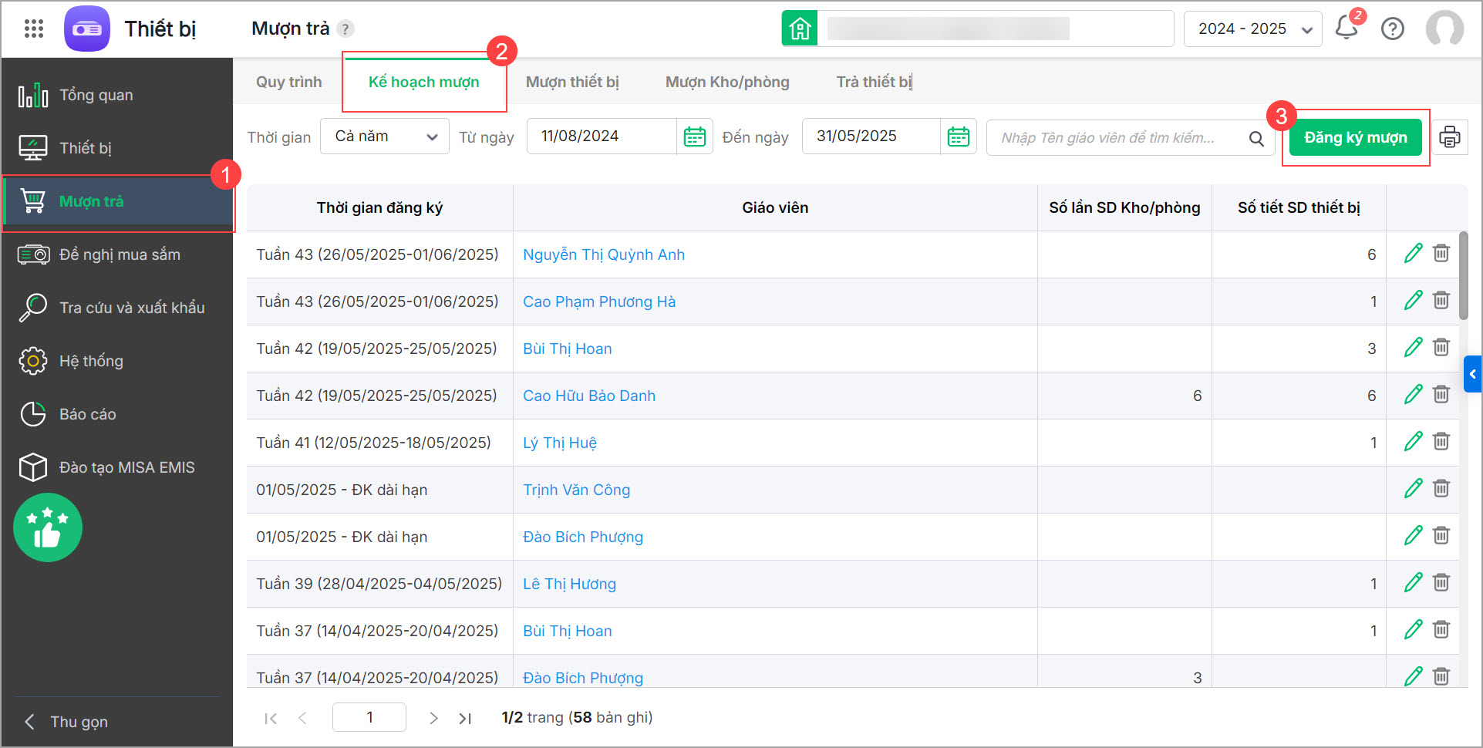Click the print icon button
Image resolution: width=1483 pixels, height=748 pixels.
[x=1450, y=137]
